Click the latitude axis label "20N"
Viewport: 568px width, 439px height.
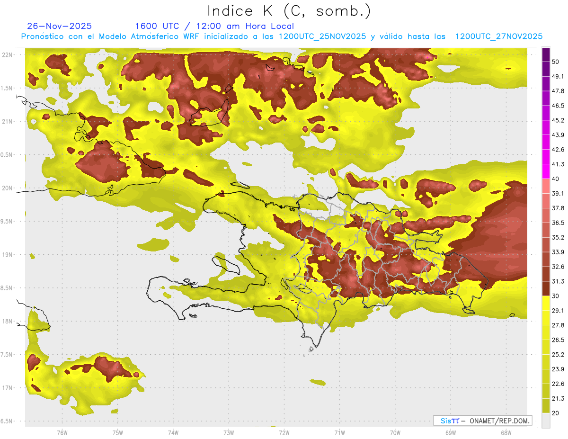(8, 188)
